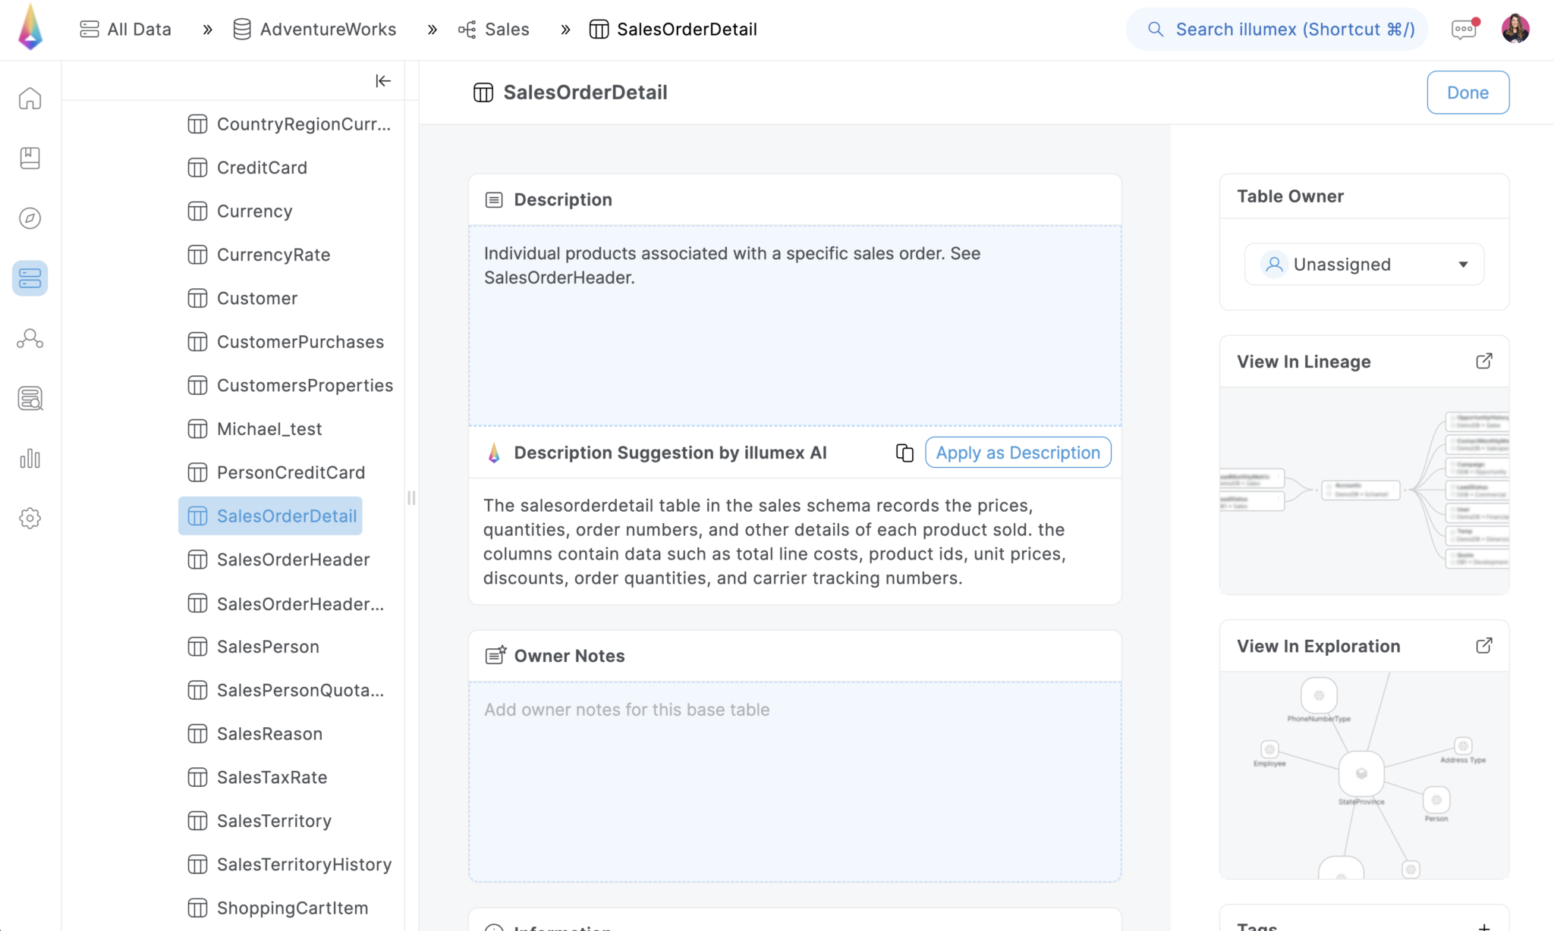
Task: Copy the illumex AI description suggestion
Action: pyautogui.click(x=904, y=452)
